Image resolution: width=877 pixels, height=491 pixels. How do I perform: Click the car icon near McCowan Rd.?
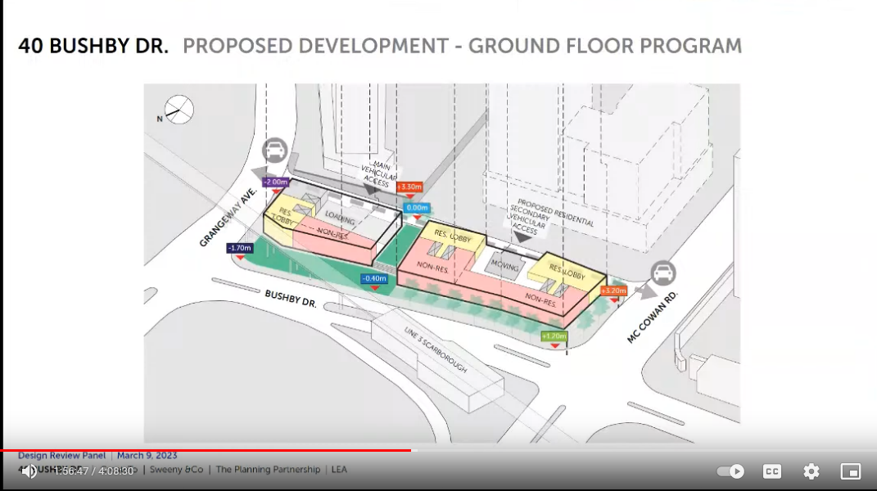point(663,273)
